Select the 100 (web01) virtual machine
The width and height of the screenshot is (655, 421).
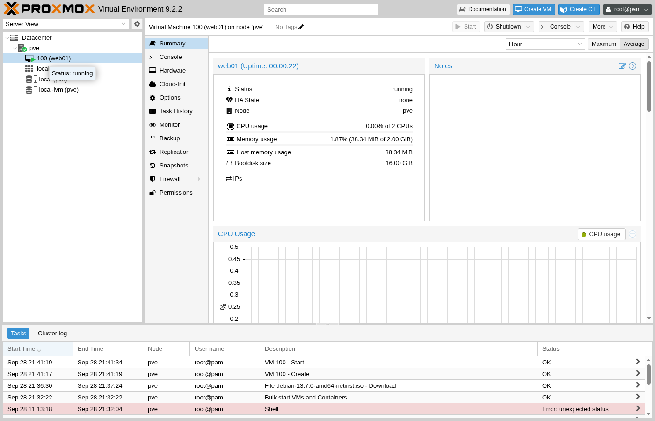[73, 58]
